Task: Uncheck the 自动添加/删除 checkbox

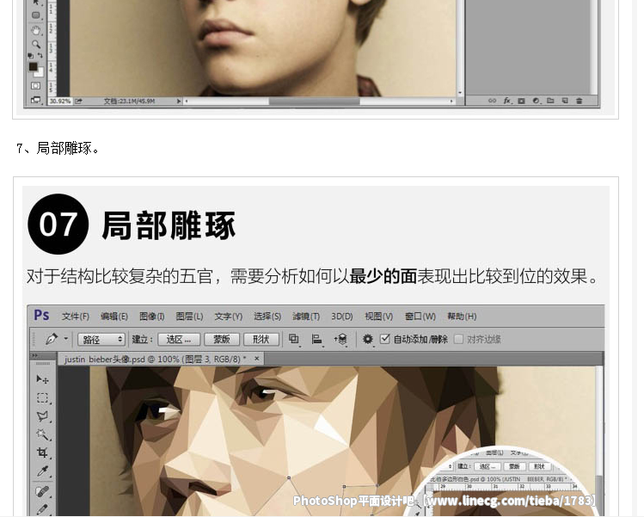Action: tap(385, 339)
